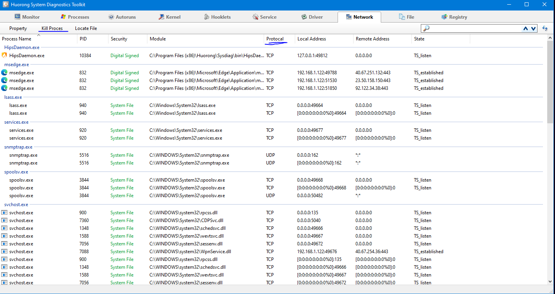
Task: Select the HipsDaemon.exe shield icon
Action: (x=5, y=56)
